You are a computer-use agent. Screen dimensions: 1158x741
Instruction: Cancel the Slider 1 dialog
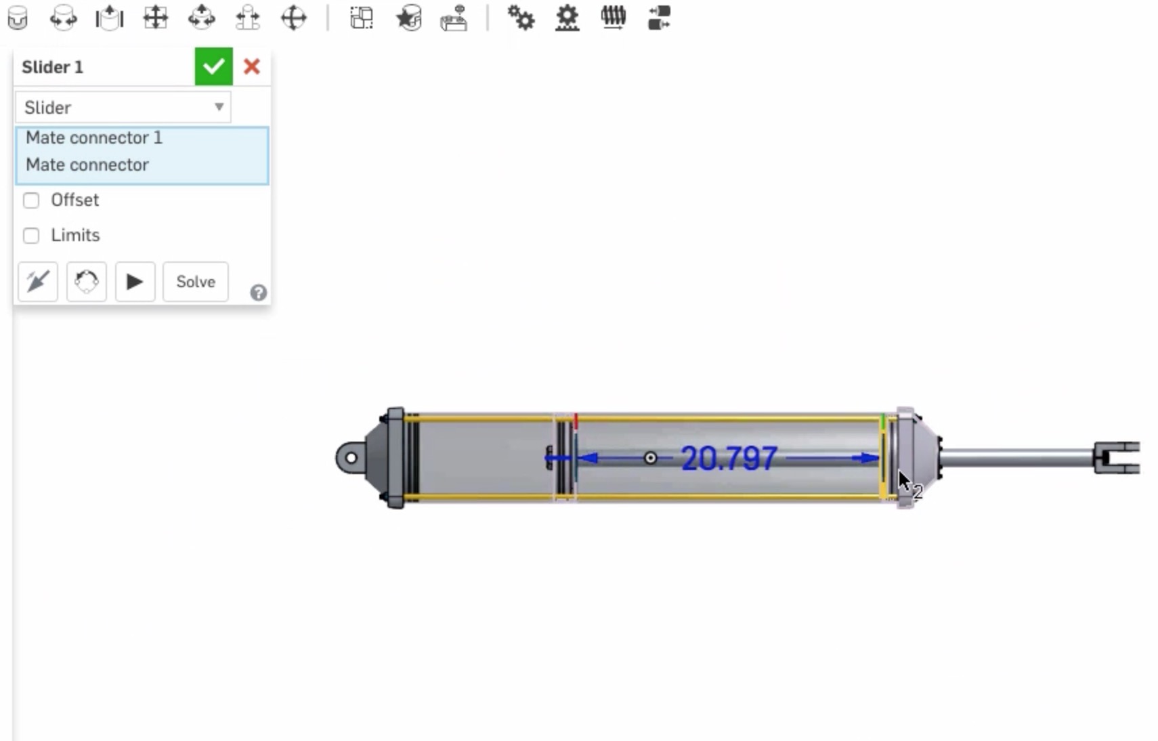(252, 66)
